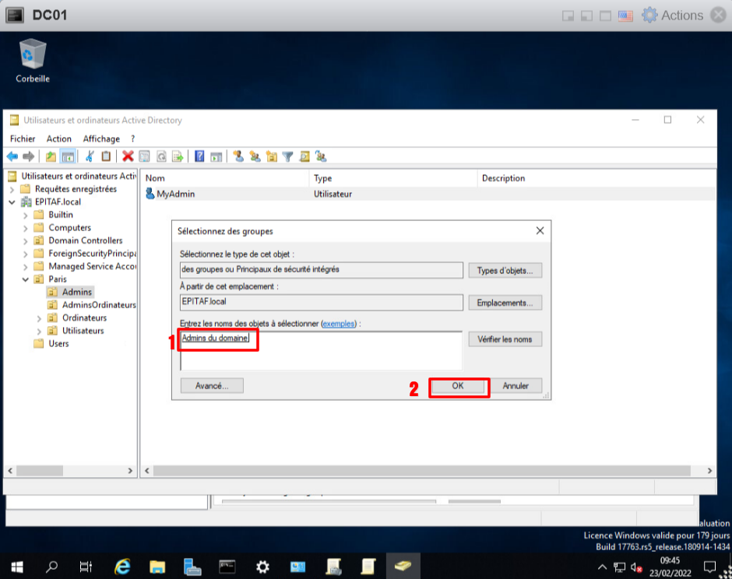Open the Fichier menu

(23, 139)
